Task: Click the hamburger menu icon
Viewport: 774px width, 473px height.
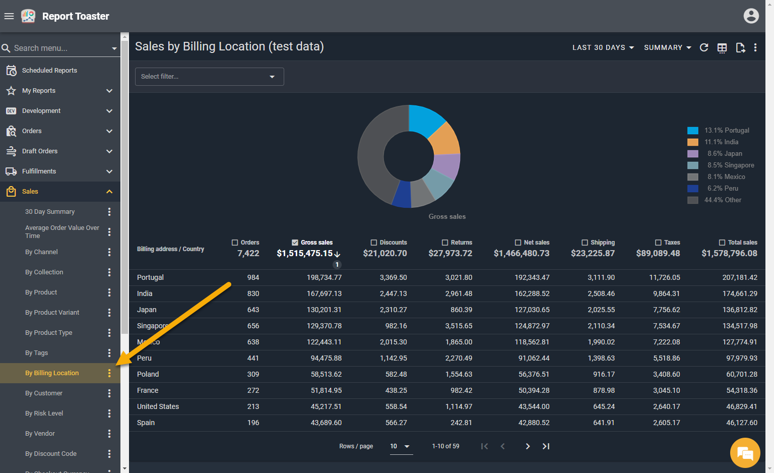Action: pyautogui.click(x=9, y=16)
